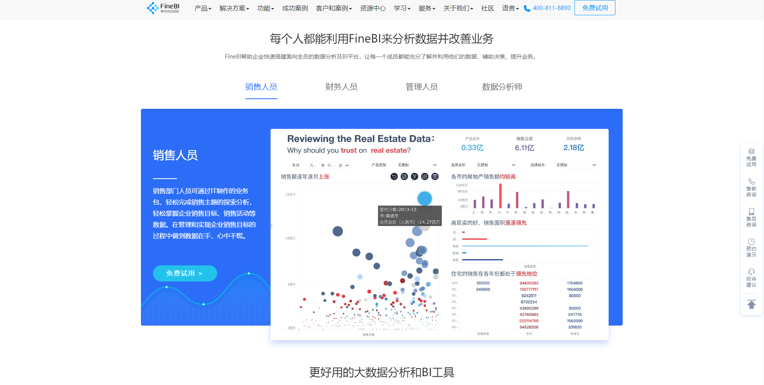Click the tallest red bar in city sales chart
The image size is (764, 385).
tap(500, 196)
